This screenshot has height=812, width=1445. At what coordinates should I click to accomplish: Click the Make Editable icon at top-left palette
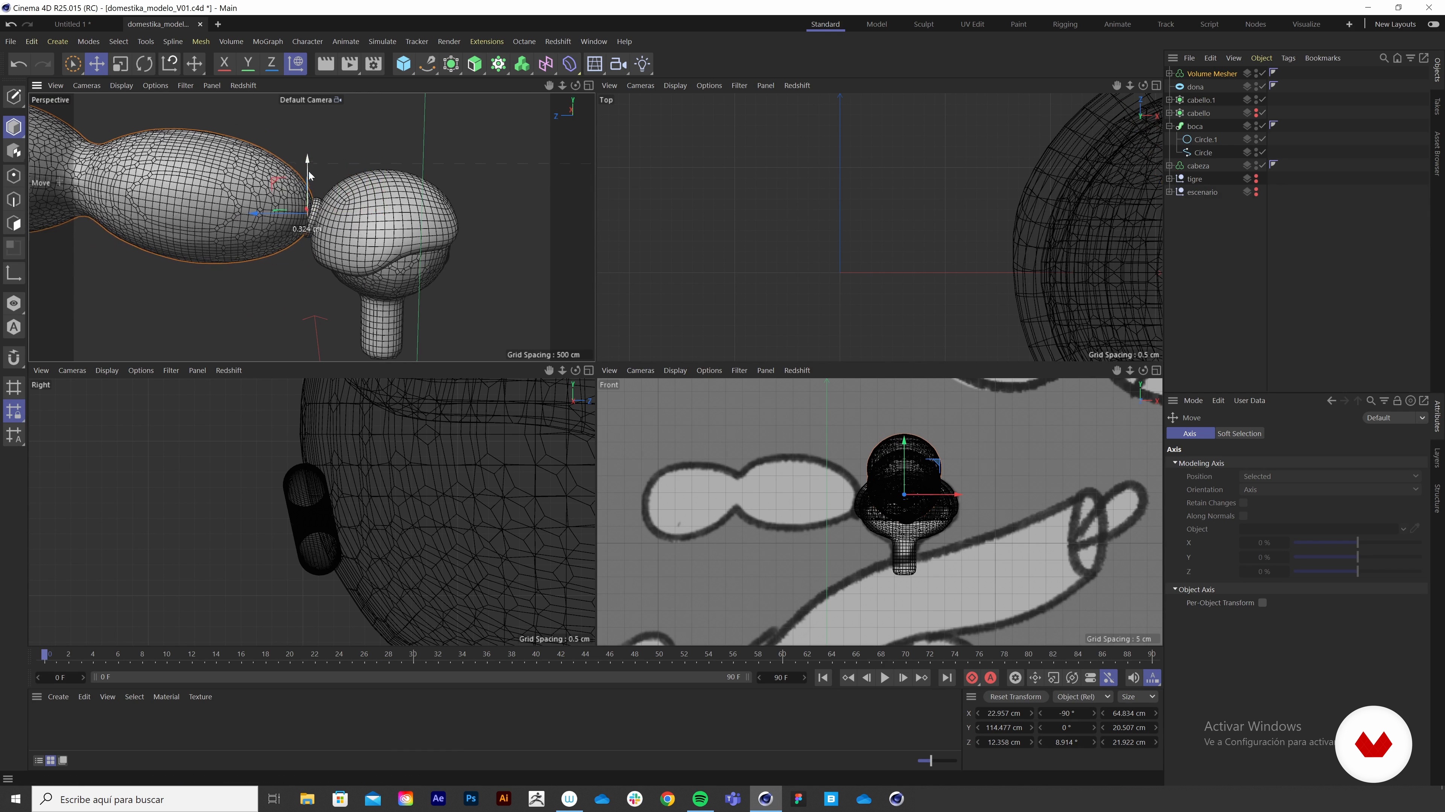(x=14, y=96)
